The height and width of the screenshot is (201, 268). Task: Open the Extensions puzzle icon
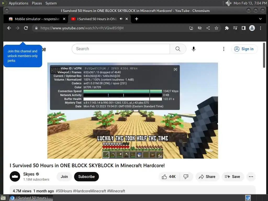(227, 28)
